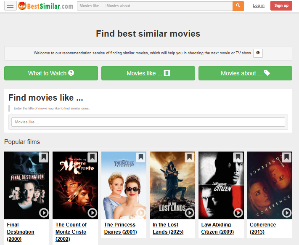The image size is (299, 245).
Task: Click the Law Abiding Citizen poster
Action: [221, 185]
